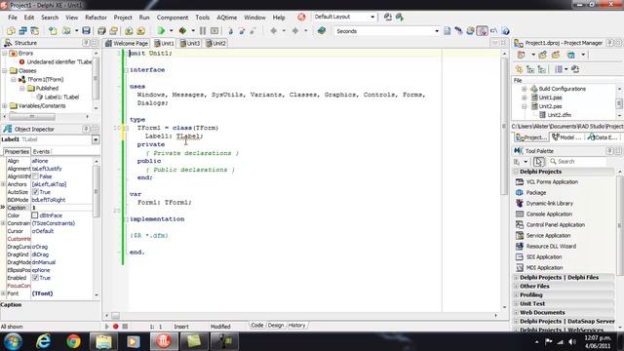Viewport: 624px width, 351px height.
Task: Open Windows Start button
Action: pos(13,341)
